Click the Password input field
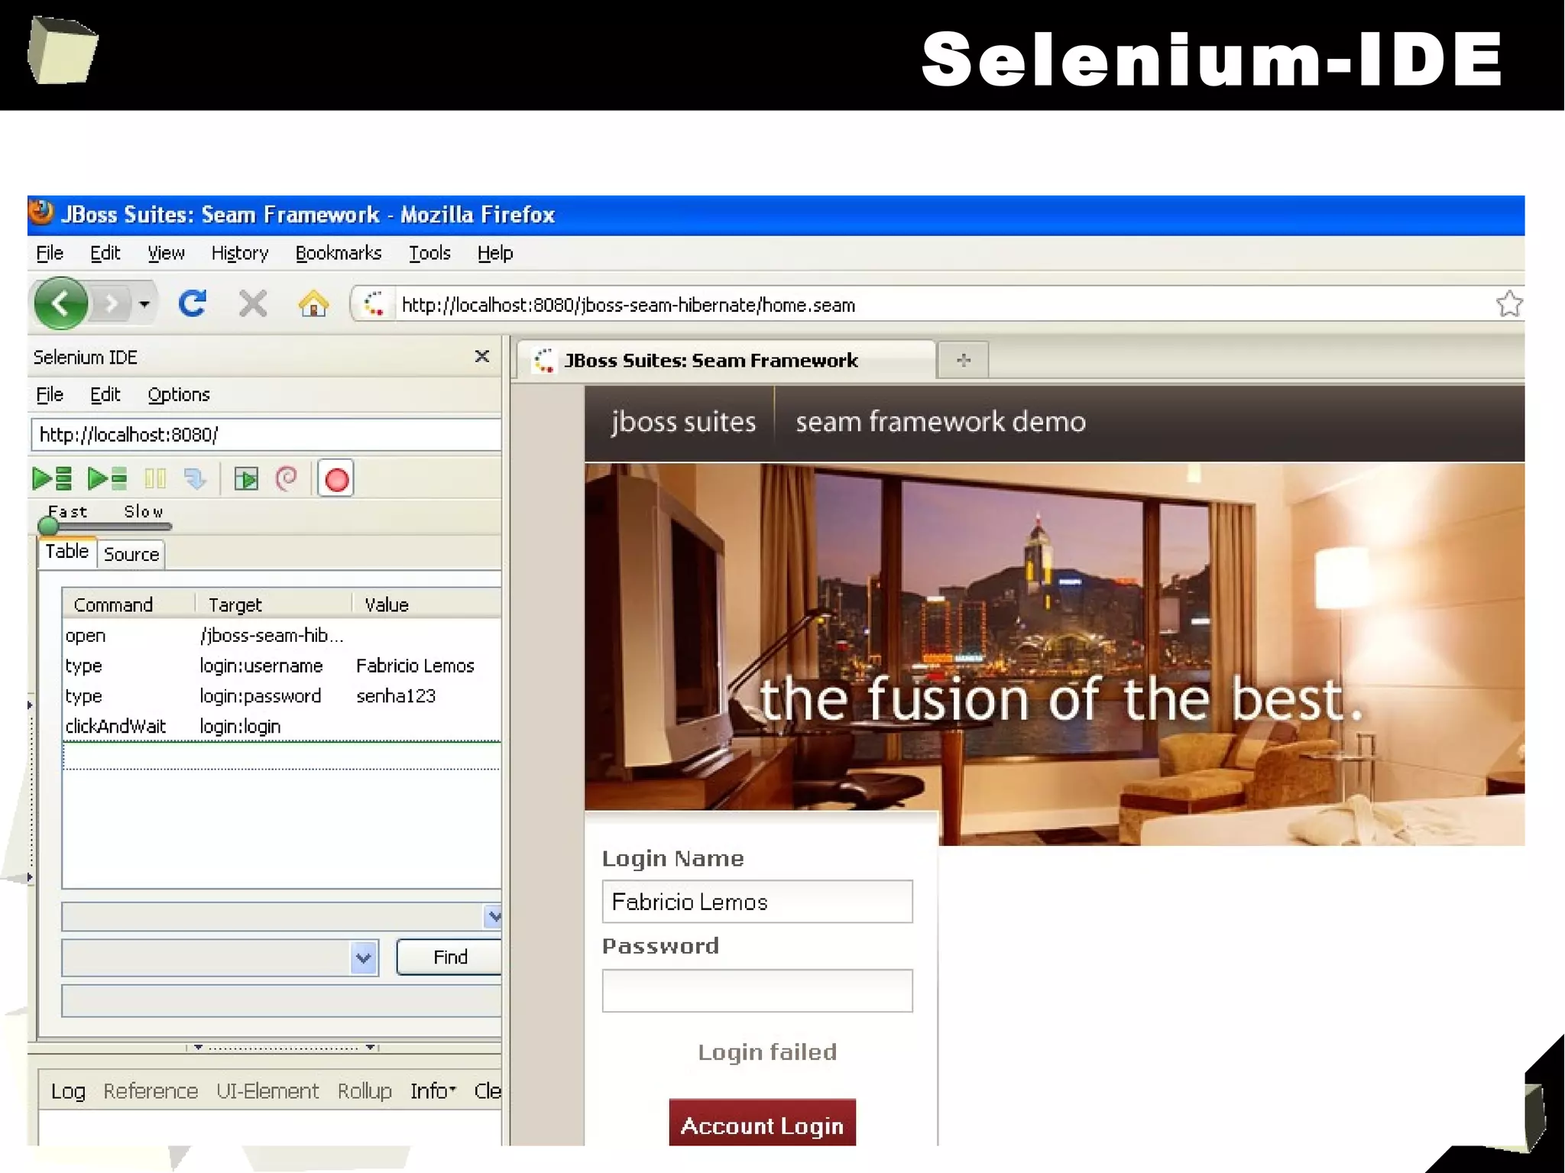1565x1173 pixels. click(x=757, y=990)
